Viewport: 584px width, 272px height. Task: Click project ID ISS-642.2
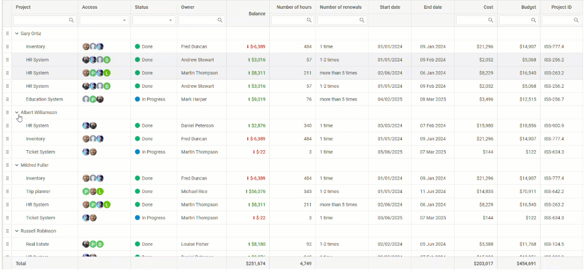(x=554, y=191)
